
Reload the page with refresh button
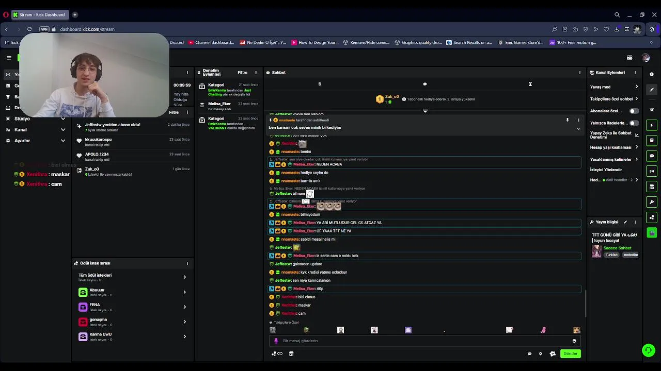pos(29,29)
